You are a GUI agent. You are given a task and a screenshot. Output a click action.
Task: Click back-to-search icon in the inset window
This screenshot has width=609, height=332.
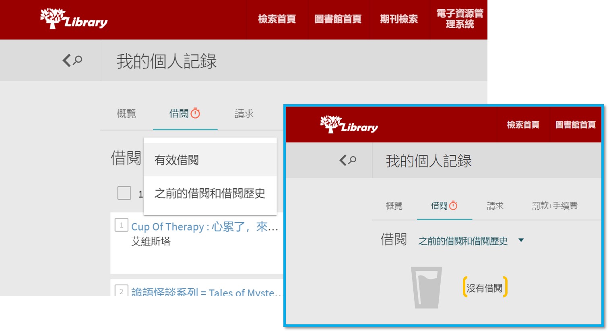(x=348, y=160)
